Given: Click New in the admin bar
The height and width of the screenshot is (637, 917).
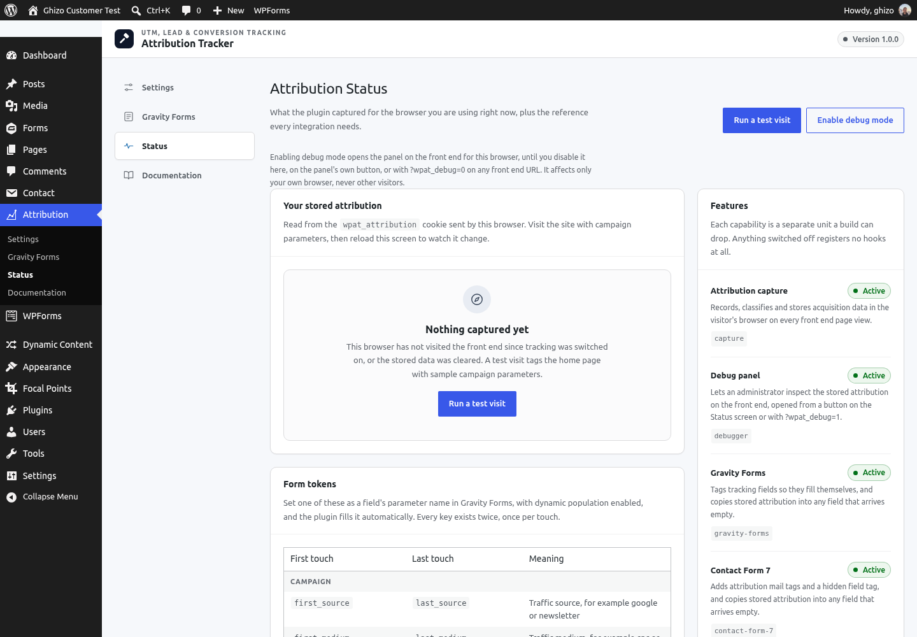Looking at the screenshot, I should coord(236,10).
